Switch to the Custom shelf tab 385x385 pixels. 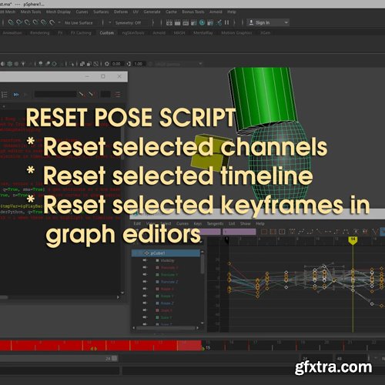(107, 33)
